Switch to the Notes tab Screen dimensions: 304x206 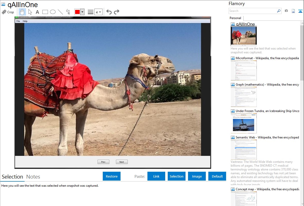point(33,177)
